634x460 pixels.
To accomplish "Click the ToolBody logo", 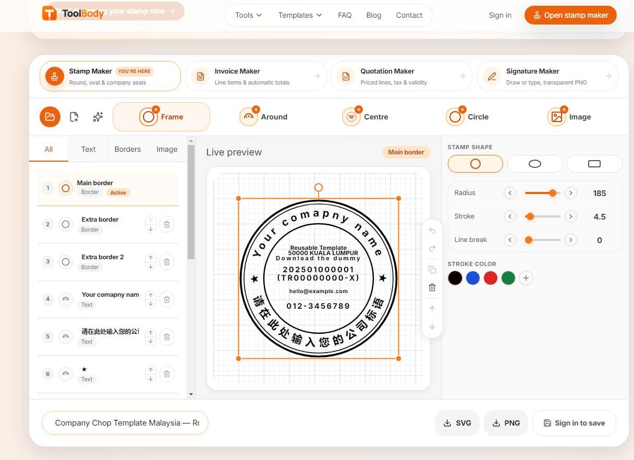I will coord(73,14).
